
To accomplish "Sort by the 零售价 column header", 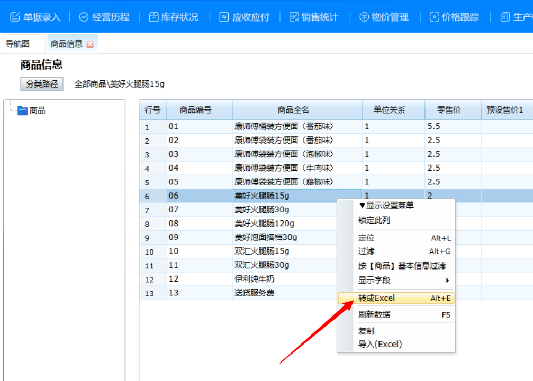I will click(x=448, y=110).
